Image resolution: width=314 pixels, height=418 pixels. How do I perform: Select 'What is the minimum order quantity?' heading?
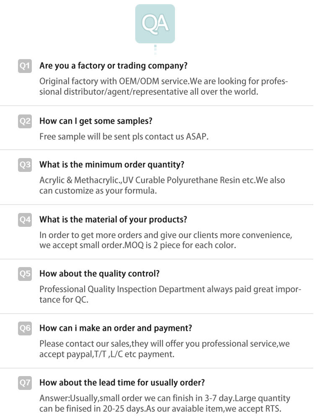112,164
